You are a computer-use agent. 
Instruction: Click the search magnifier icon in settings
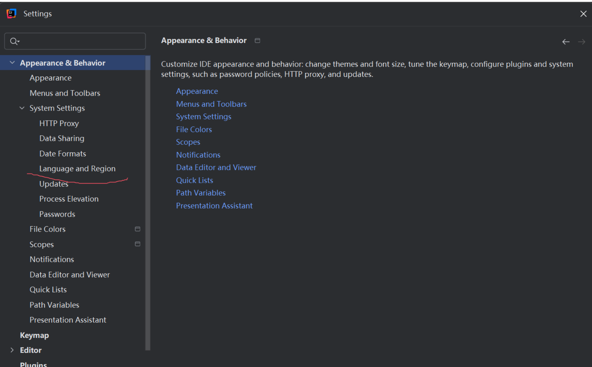pyautogui.click(x=14, y=41)
